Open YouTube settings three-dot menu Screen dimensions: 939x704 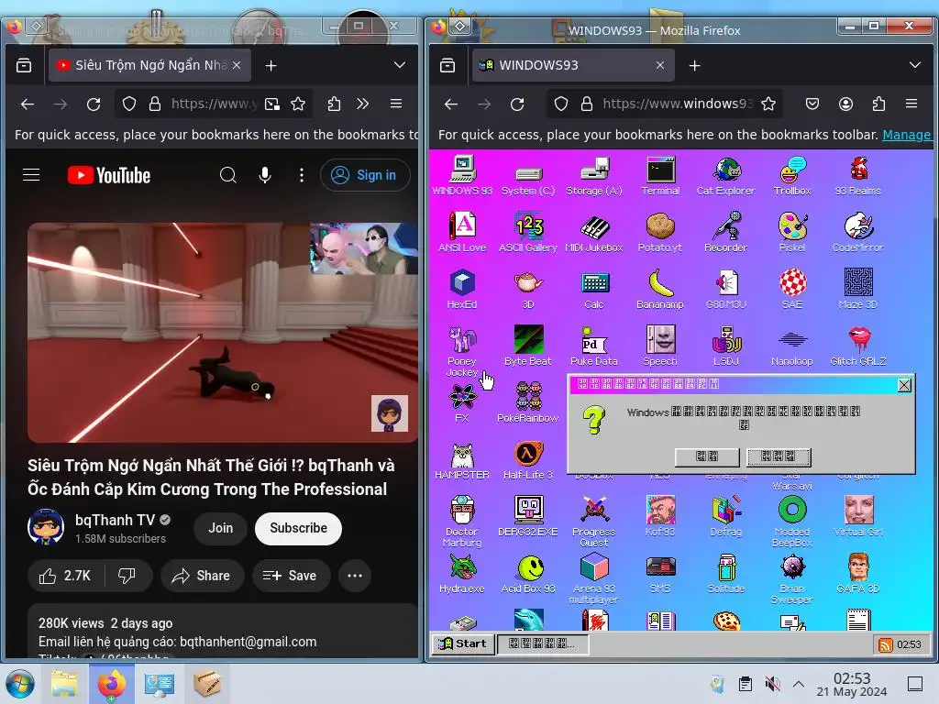(301, 175)
